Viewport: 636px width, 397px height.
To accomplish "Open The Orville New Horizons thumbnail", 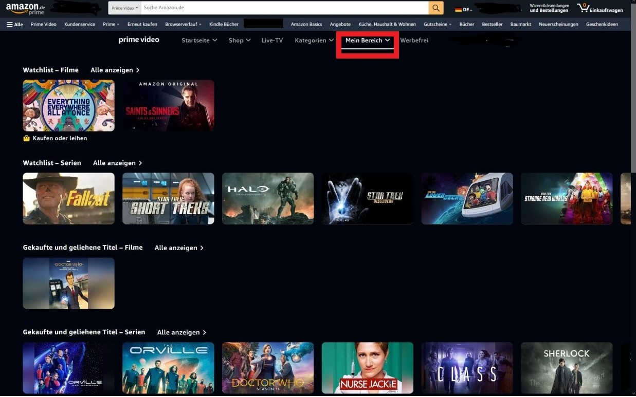I will click(69, 368).
